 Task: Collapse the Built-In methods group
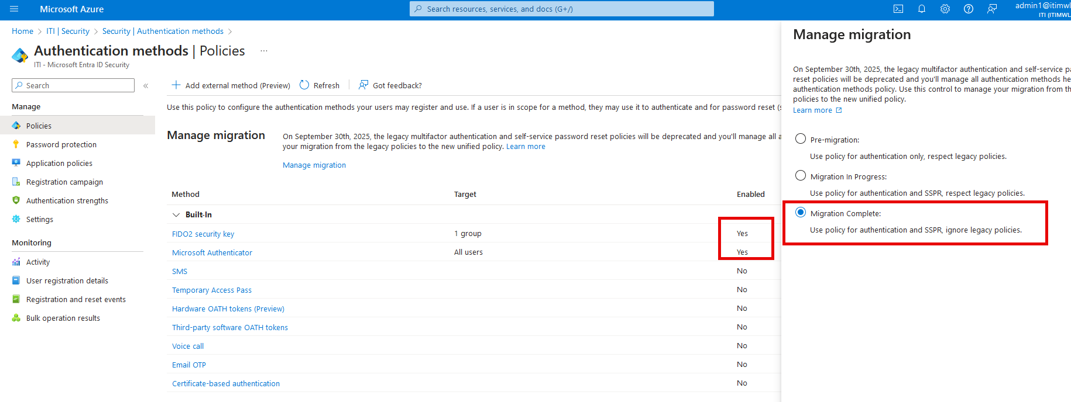tap(176, 215)
